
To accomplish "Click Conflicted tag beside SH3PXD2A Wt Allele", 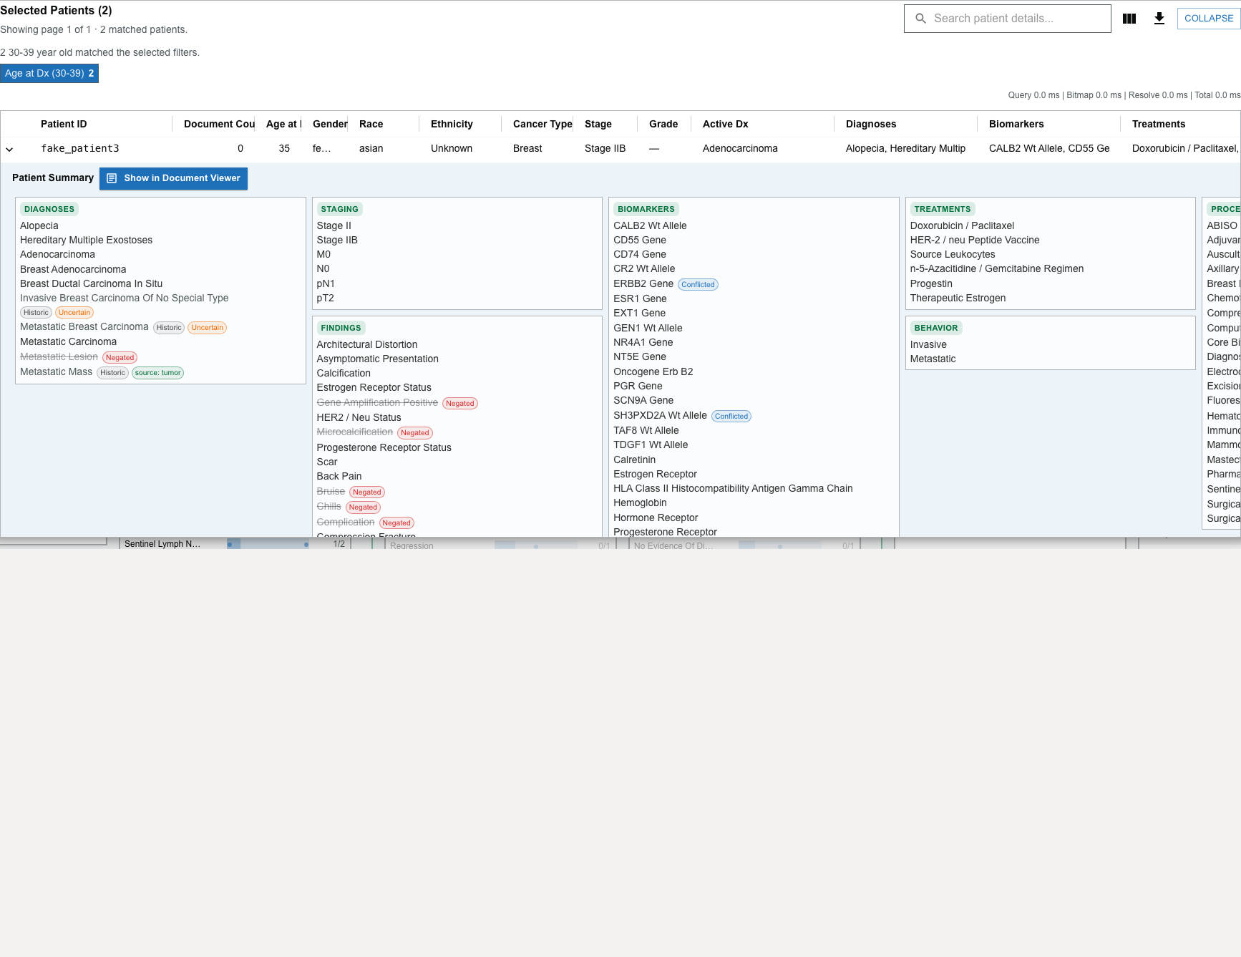I will [x=731, y=417].
